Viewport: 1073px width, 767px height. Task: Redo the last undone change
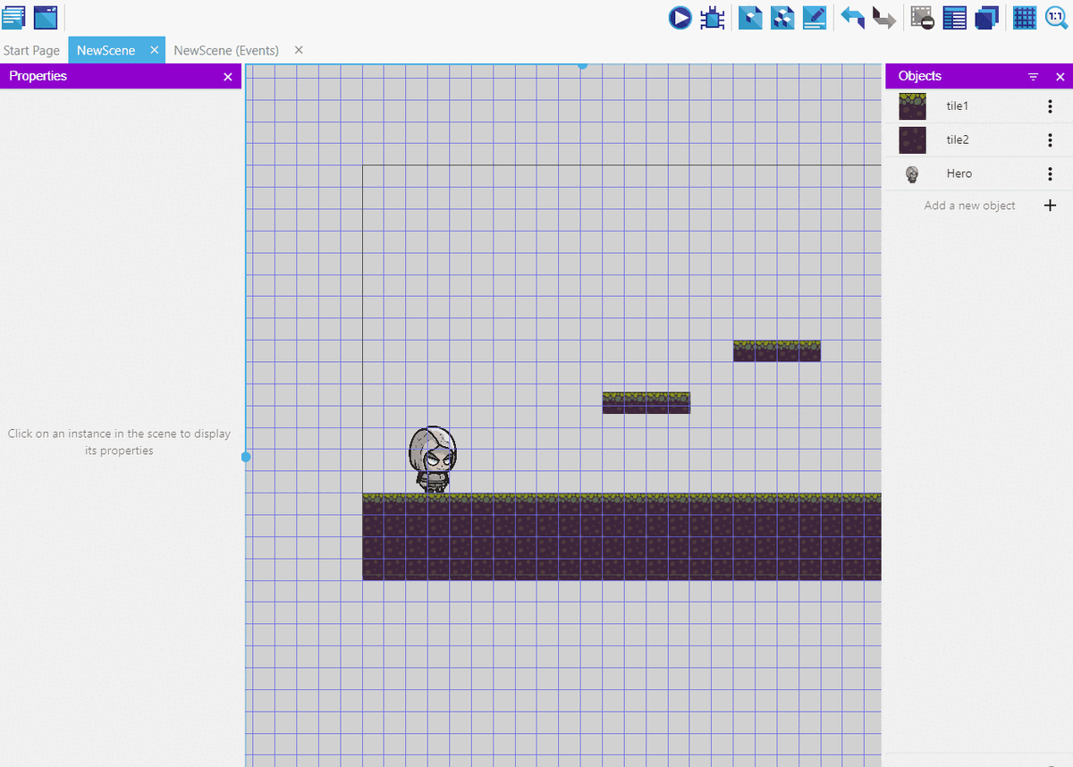[x=884, y=17]
